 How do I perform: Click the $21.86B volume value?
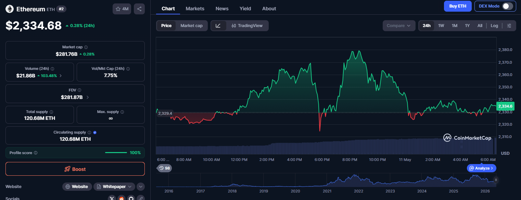point(26,75)
